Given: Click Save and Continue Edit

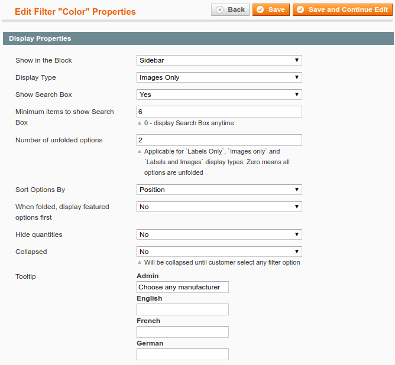Looking at the screenshot, I should pos(342,10).
